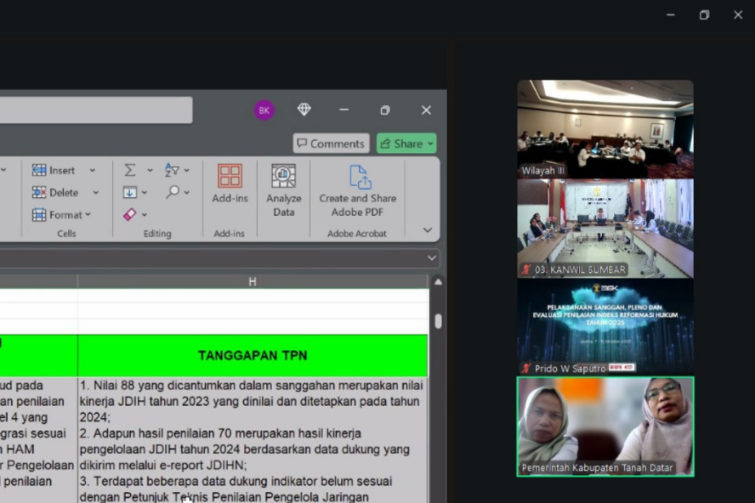Click Create and Share Adobe PDF

pyautogui.click(x=358, y=189)
